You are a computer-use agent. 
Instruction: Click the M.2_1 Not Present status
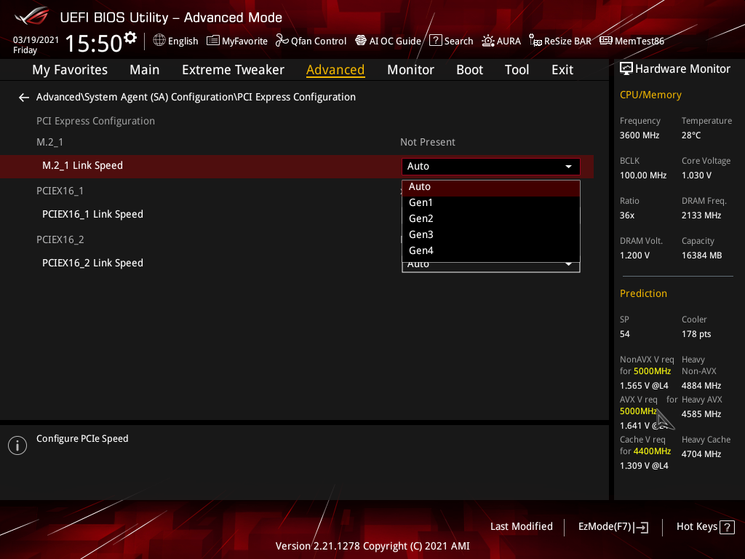pyautogui.click(x=428, y=142)
